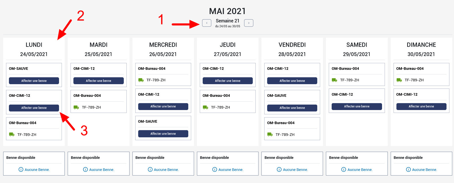The width and height of the screenshot is (454, 183).
Task: Click green truck icon in Mercredi column
Action: point(141,80)
